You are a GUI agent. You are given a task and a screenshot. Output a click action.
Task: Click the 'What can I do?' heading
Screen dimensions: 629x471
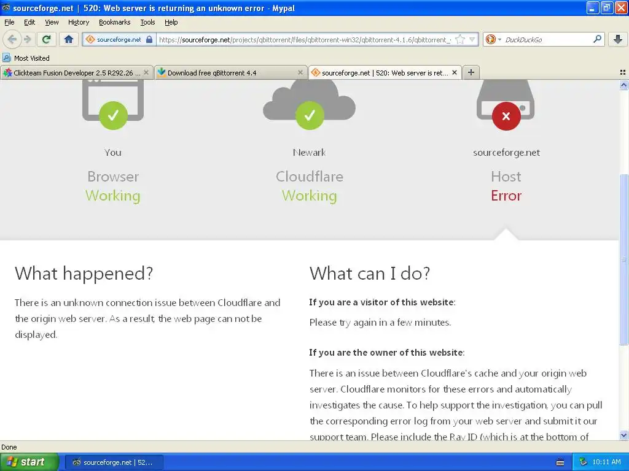point(369,273)
